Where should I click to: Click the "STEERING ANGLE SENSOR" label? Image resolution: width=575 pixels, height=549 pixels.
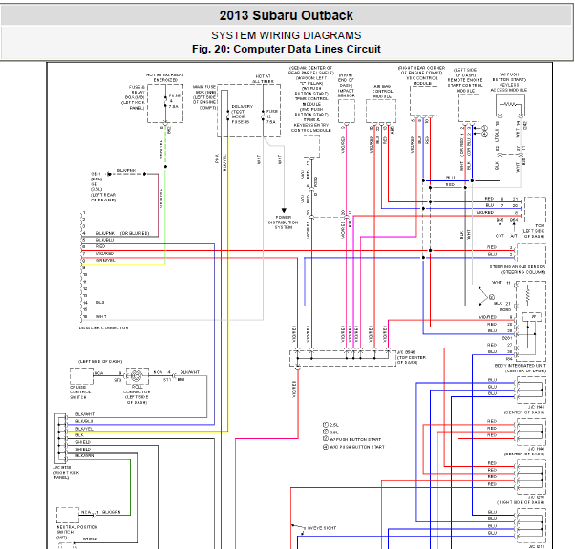518,266
